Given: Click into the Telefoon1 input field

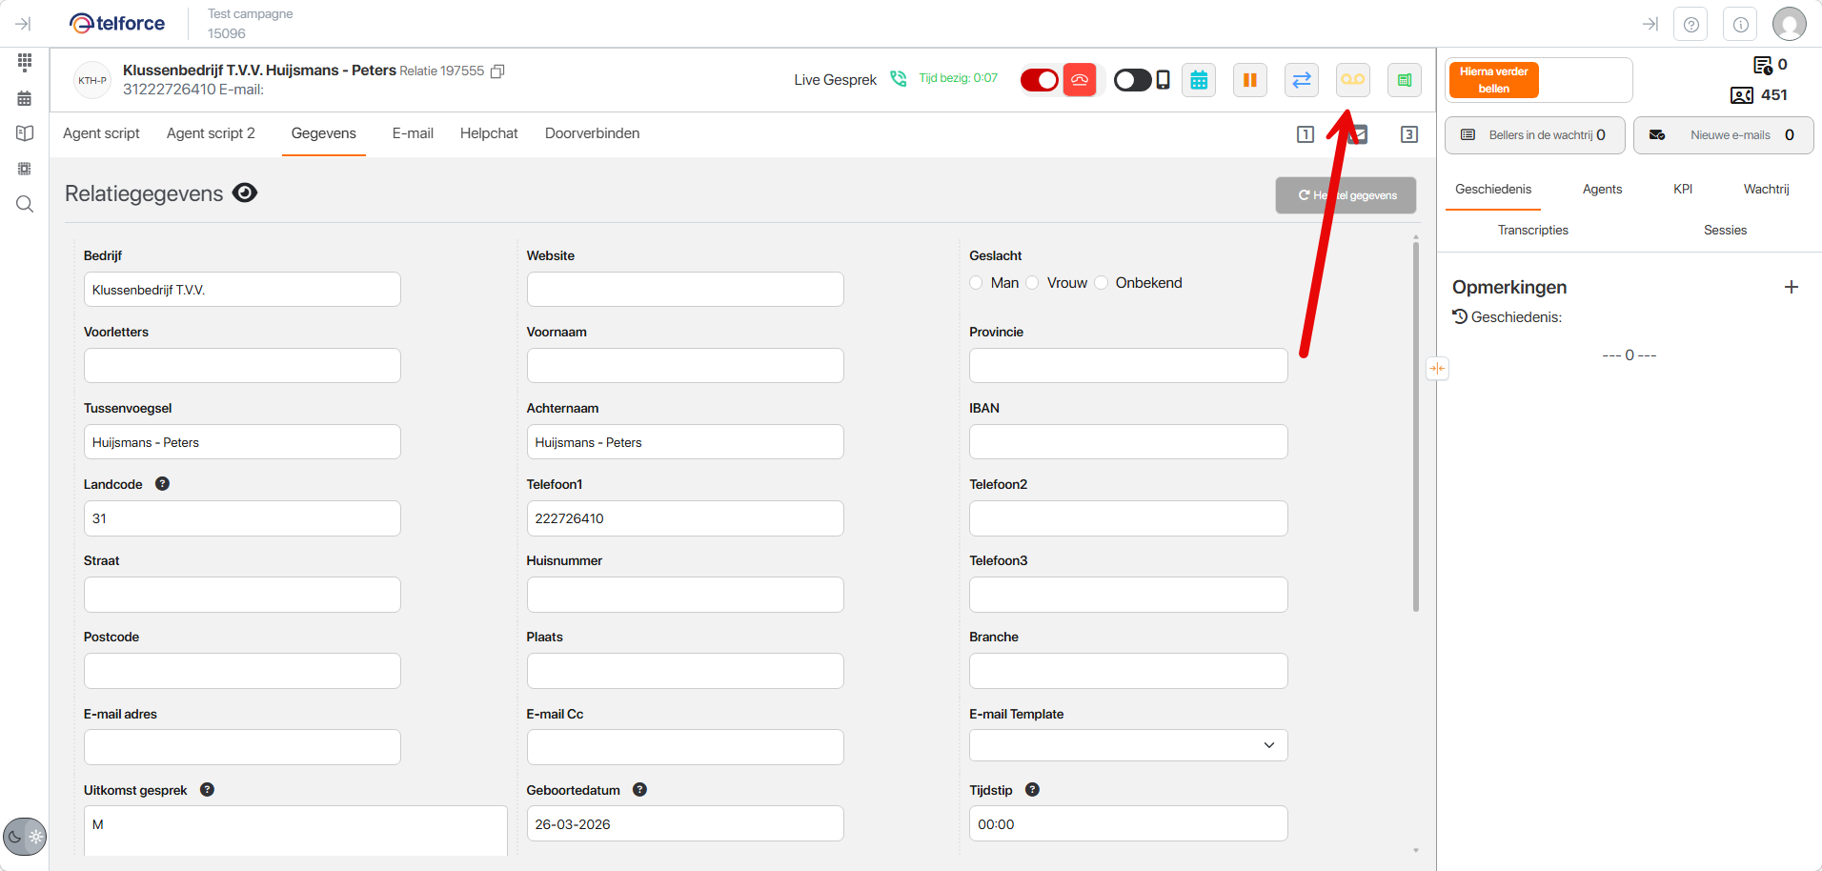Looking at the screenshot, I should point(684,518).
